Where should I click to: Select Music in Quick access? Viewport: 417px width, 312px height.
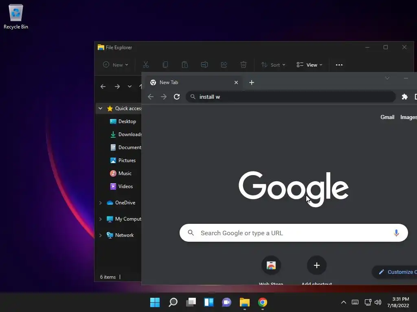point(121,173)
